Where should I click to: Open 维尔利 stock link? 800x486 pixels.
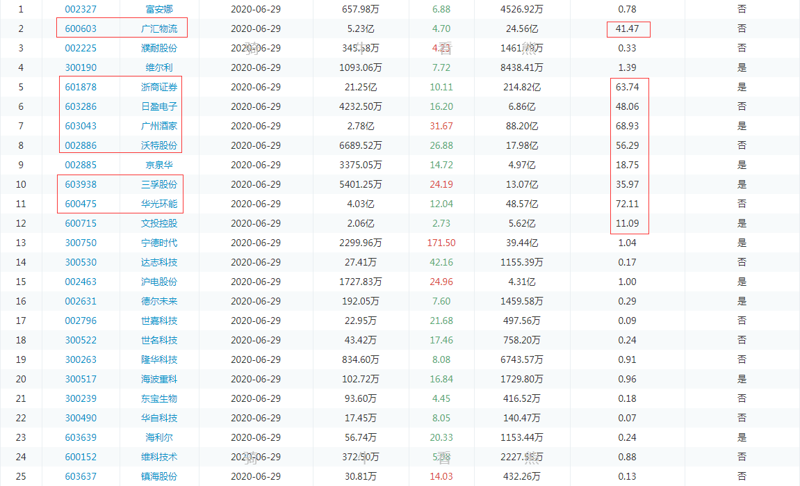[x=159, y=67]
